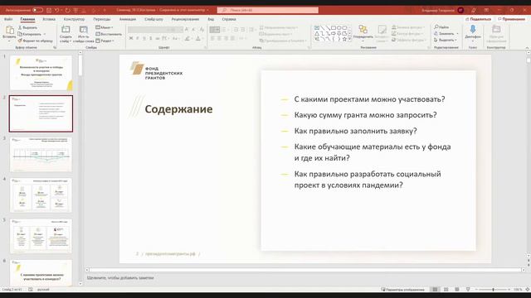The image size is (531, 298).
Task: Select slide 3 thumbnail
Action: tap(41, 155)
